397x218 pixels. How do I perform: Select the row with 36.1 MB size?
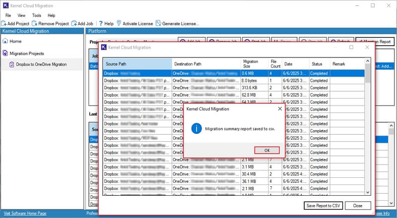pos(234,181)
